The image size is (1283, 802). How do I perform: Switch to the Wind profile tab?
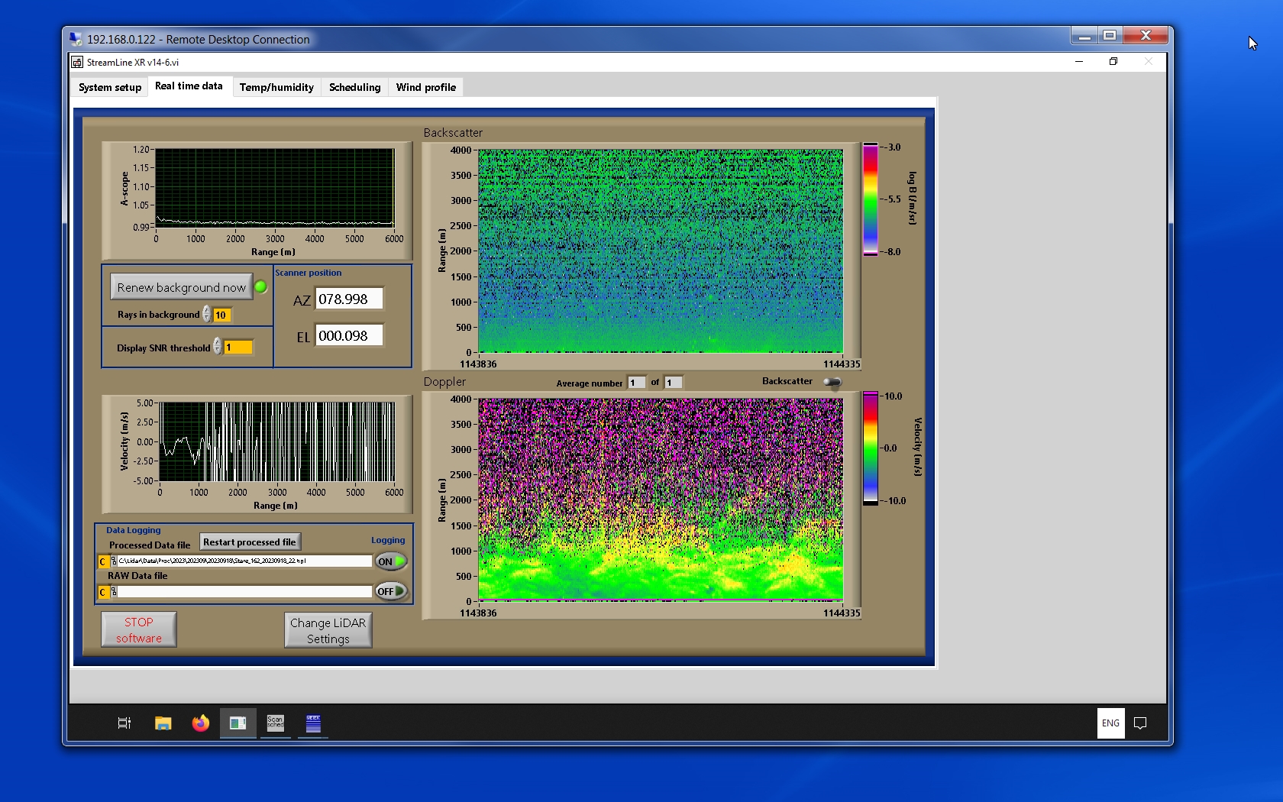click(425, 87)
